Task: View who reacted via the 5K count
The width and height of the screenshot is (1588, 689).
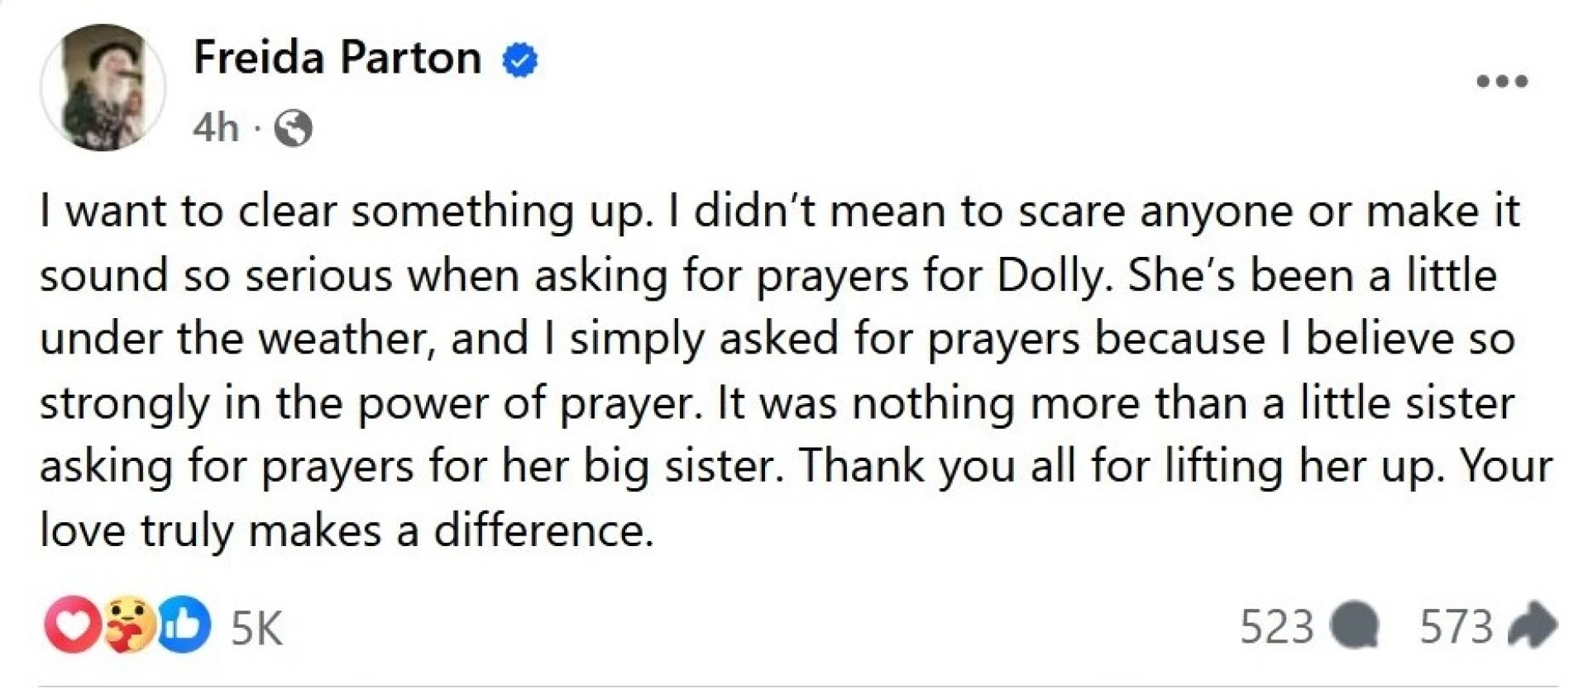Action: click(x=256, y=629)
